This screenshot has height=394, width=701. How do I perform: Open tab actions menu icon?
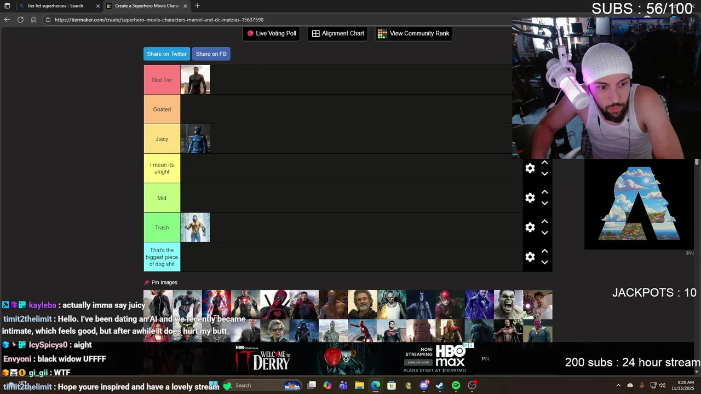pos(7,6)
